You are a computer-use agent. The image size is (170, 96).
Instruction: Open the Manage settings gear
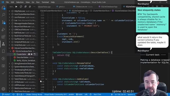pyautogui.click(x=3, y=89)
